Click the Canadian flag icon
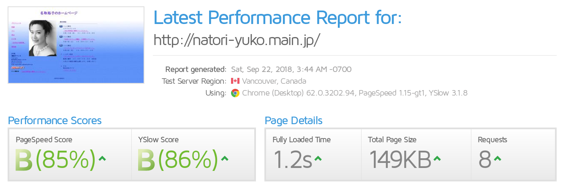 click(x=235, y=81)
